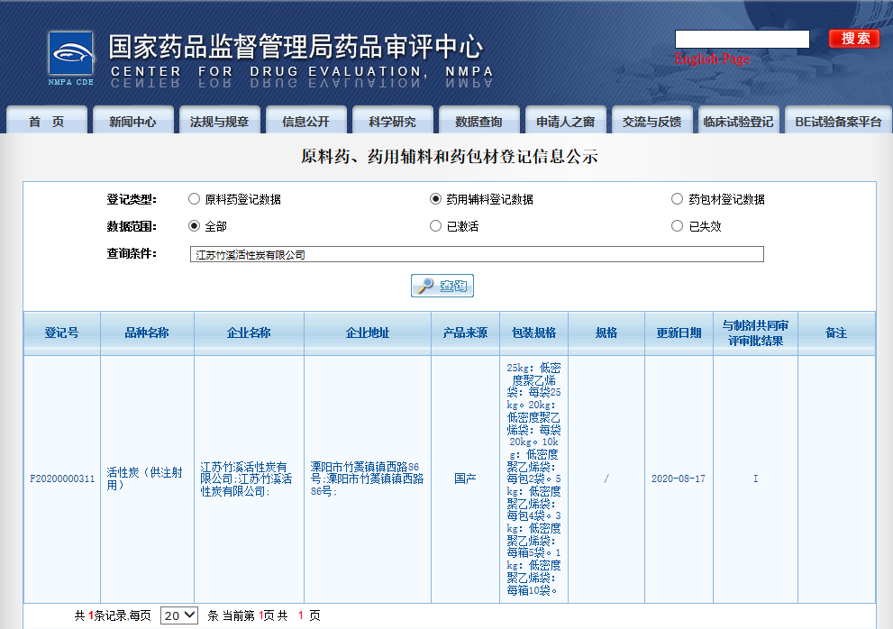Screen dimensions: 893x629
Task: Open registration number F20200000311
Action: [62, 479]
